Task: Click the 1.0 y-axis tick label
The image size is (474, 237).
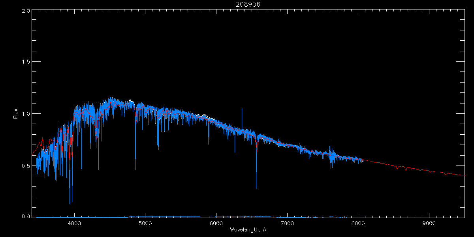Action: point(26,114)
